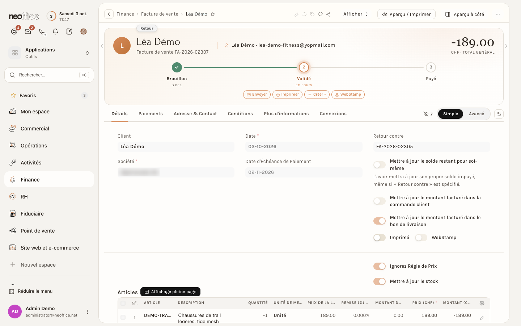The width and height of the screenshot is (521, 326).
Task: Expand the Applications switcher
Action: (49, 53)
